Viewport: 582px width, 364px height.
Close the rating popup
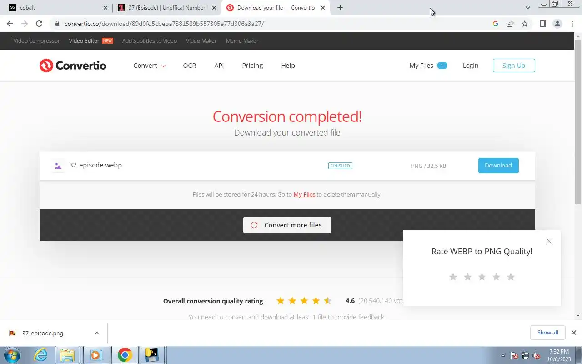point(549,241)
